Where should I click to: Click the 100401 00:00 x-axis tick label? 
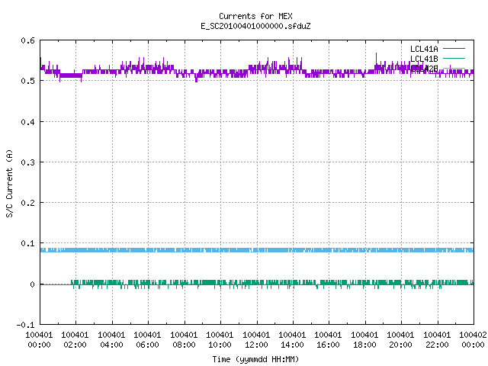click(x=39, y=340)
